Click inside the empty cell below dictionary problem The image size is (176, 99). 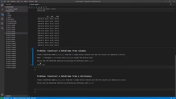(106, 89)
